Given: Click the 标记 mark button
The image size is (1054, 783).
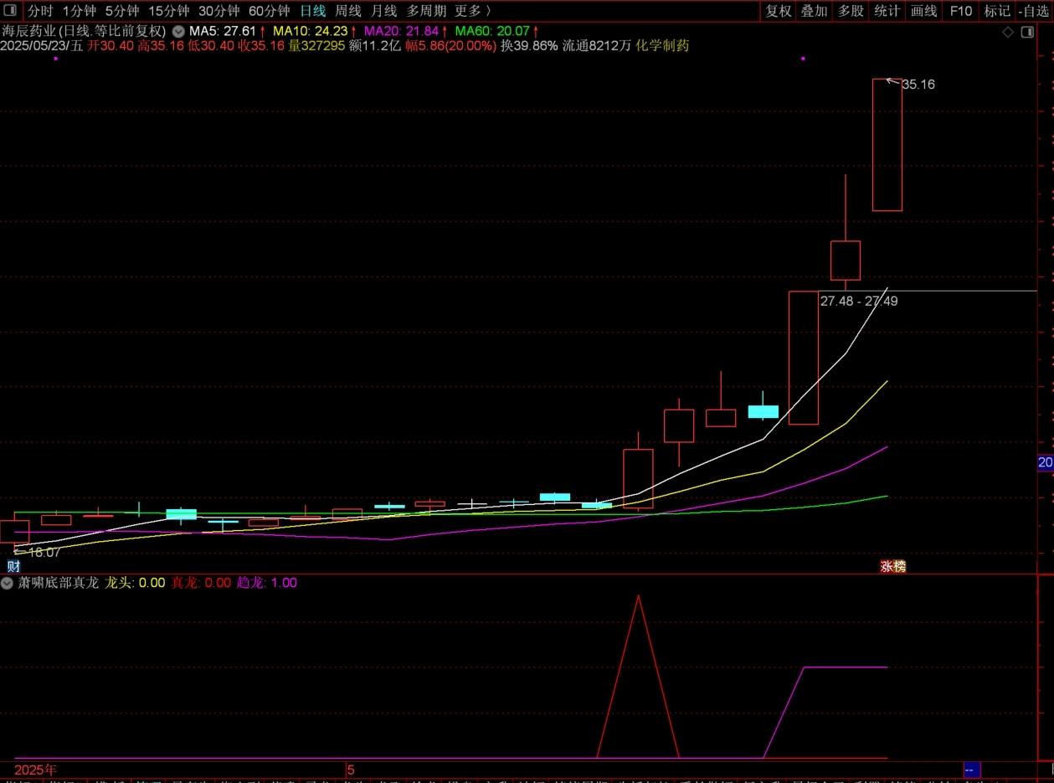Looking at the screenshot, I should click(997, 11).
